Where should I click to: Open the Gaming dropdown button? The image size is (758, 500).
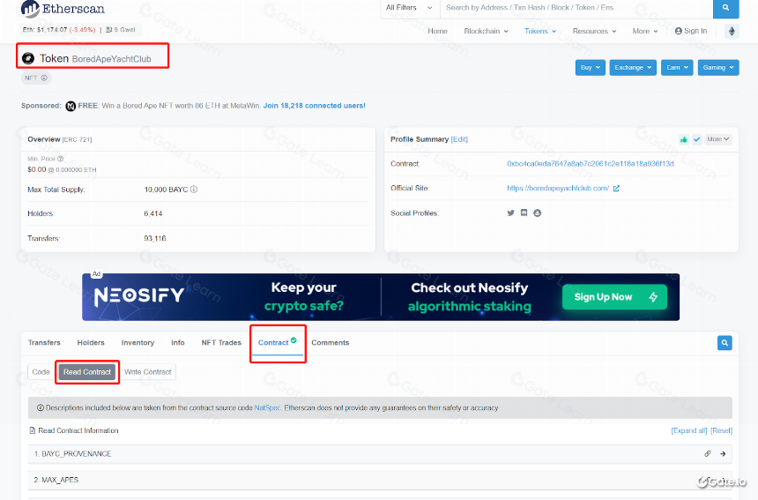pyautogui.click(x=718, y=68)
